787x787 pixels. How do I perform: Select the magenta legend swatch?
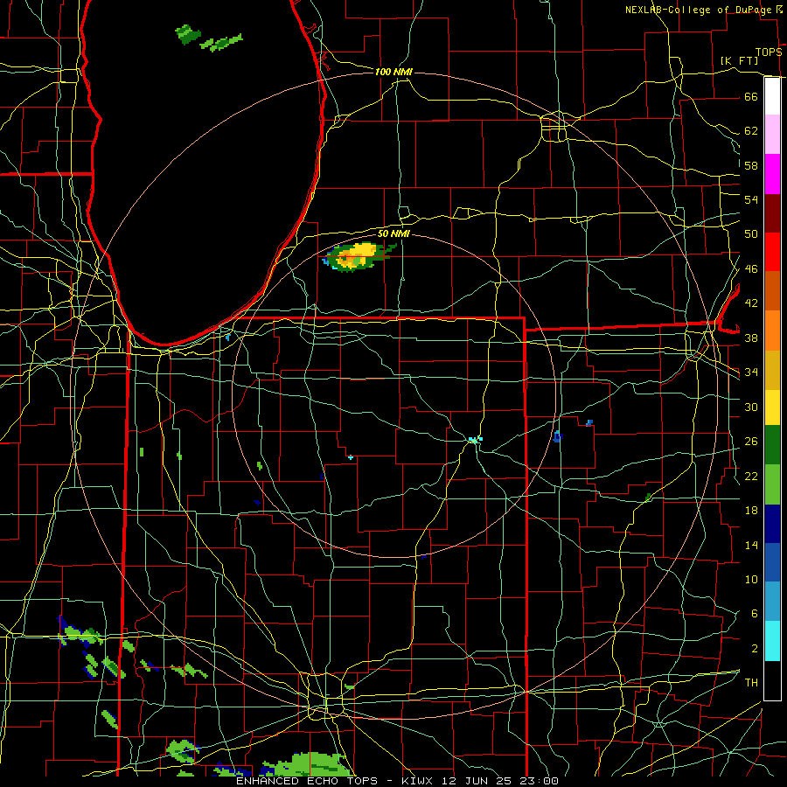point(772,174)
